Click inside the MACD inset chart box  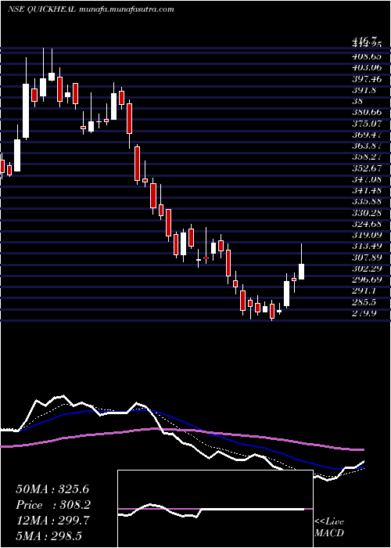click(x=215, y=509)
